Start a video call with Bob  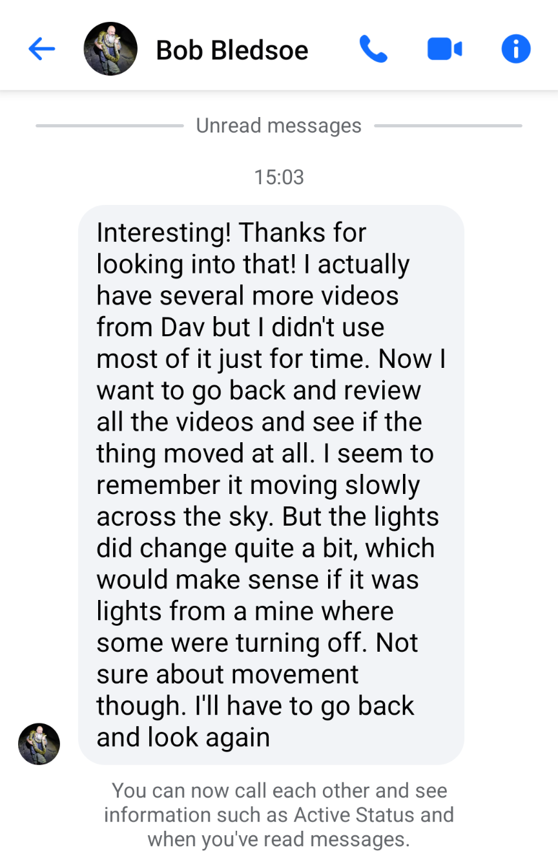coord(444,49)
